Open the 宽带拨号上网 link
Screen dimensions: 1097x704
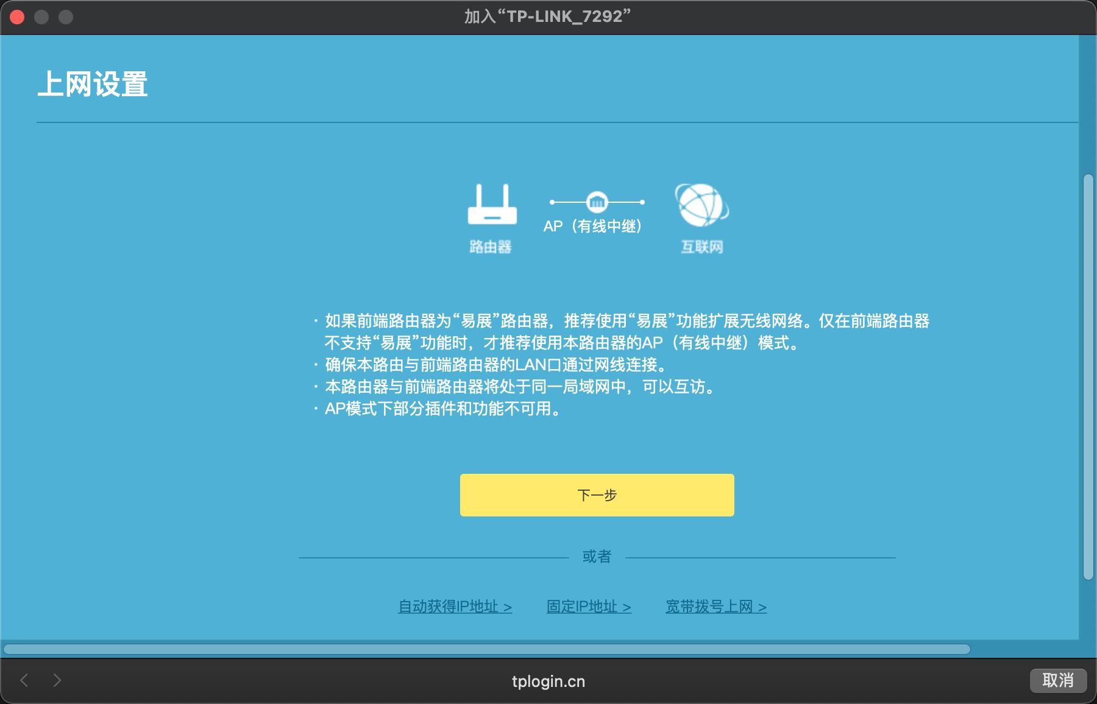tap(717, 607)
